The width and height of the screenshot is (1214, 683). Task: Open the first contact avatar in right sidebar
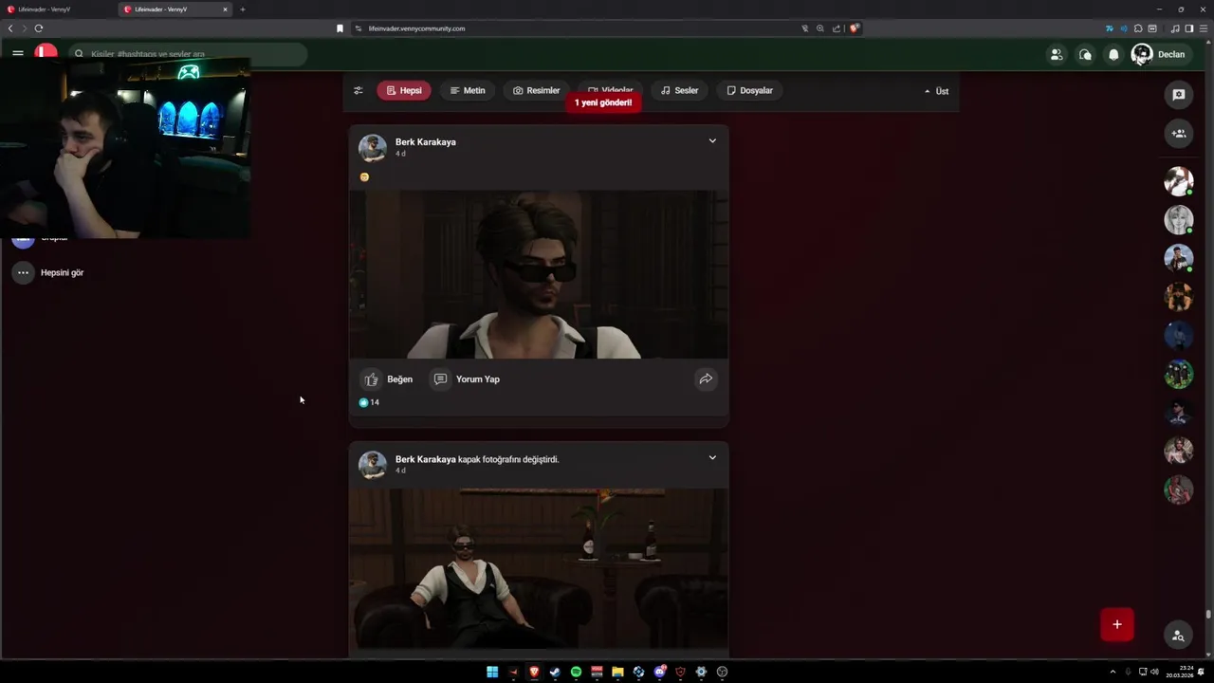point(1179,181)
